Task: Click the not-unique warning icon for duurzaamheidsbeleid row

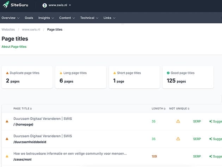Action: pyautogui.click(x=178, y=139)
